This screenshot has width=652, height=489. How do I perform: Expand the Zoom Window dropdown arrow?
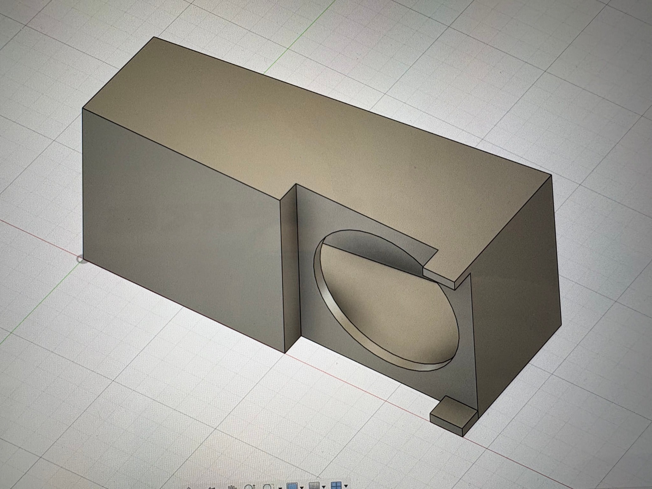[280, 488]
